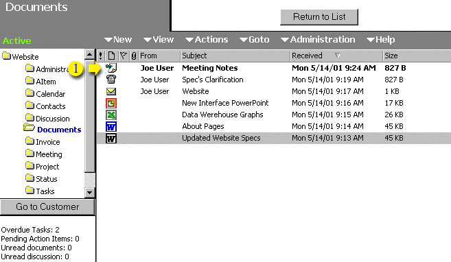The image size is (451, 262).
Task: Open the Actions dropdown menu
Action: (x=207, y=40)
